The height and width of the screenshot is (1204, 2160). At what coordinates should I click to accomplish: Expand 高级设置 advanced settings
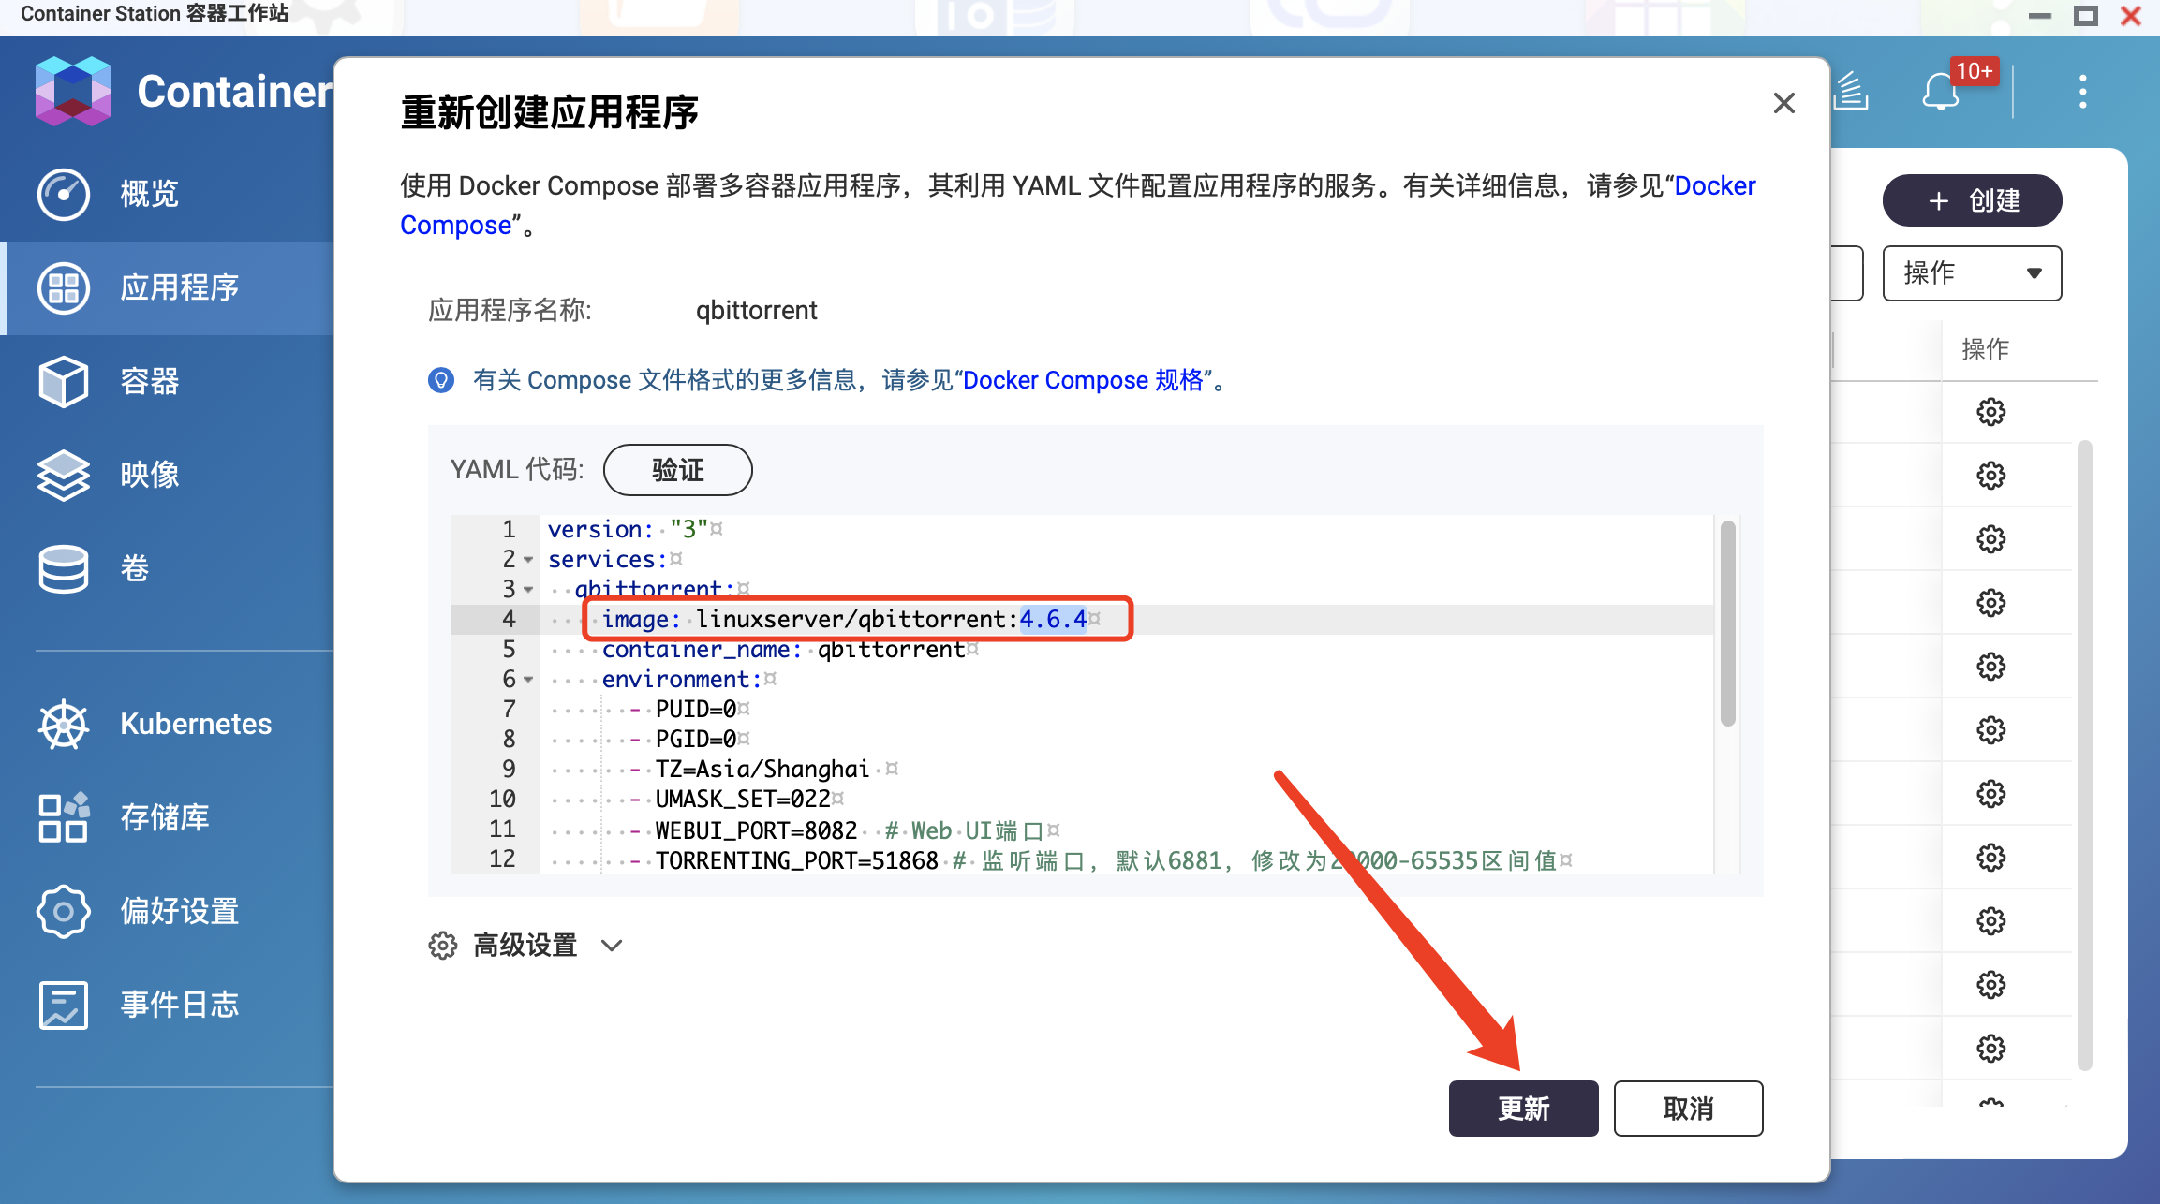tap(525, 946)
